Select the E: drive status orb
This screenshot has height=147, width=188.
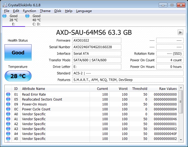click(4, 16)
